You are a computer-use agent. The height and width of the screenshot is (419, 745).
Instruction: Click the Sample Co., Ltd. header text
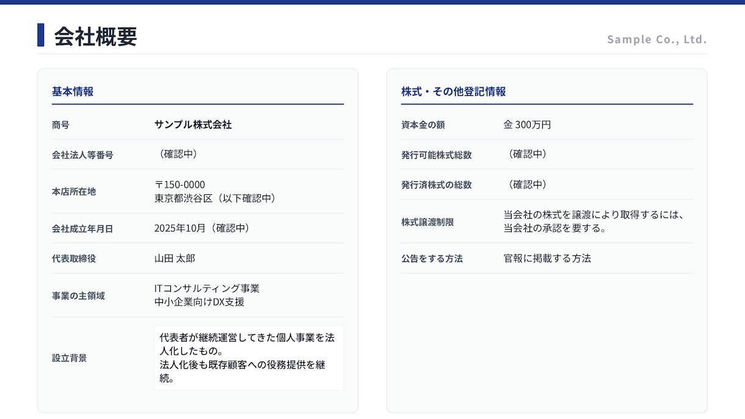click(x=657, y=39)
